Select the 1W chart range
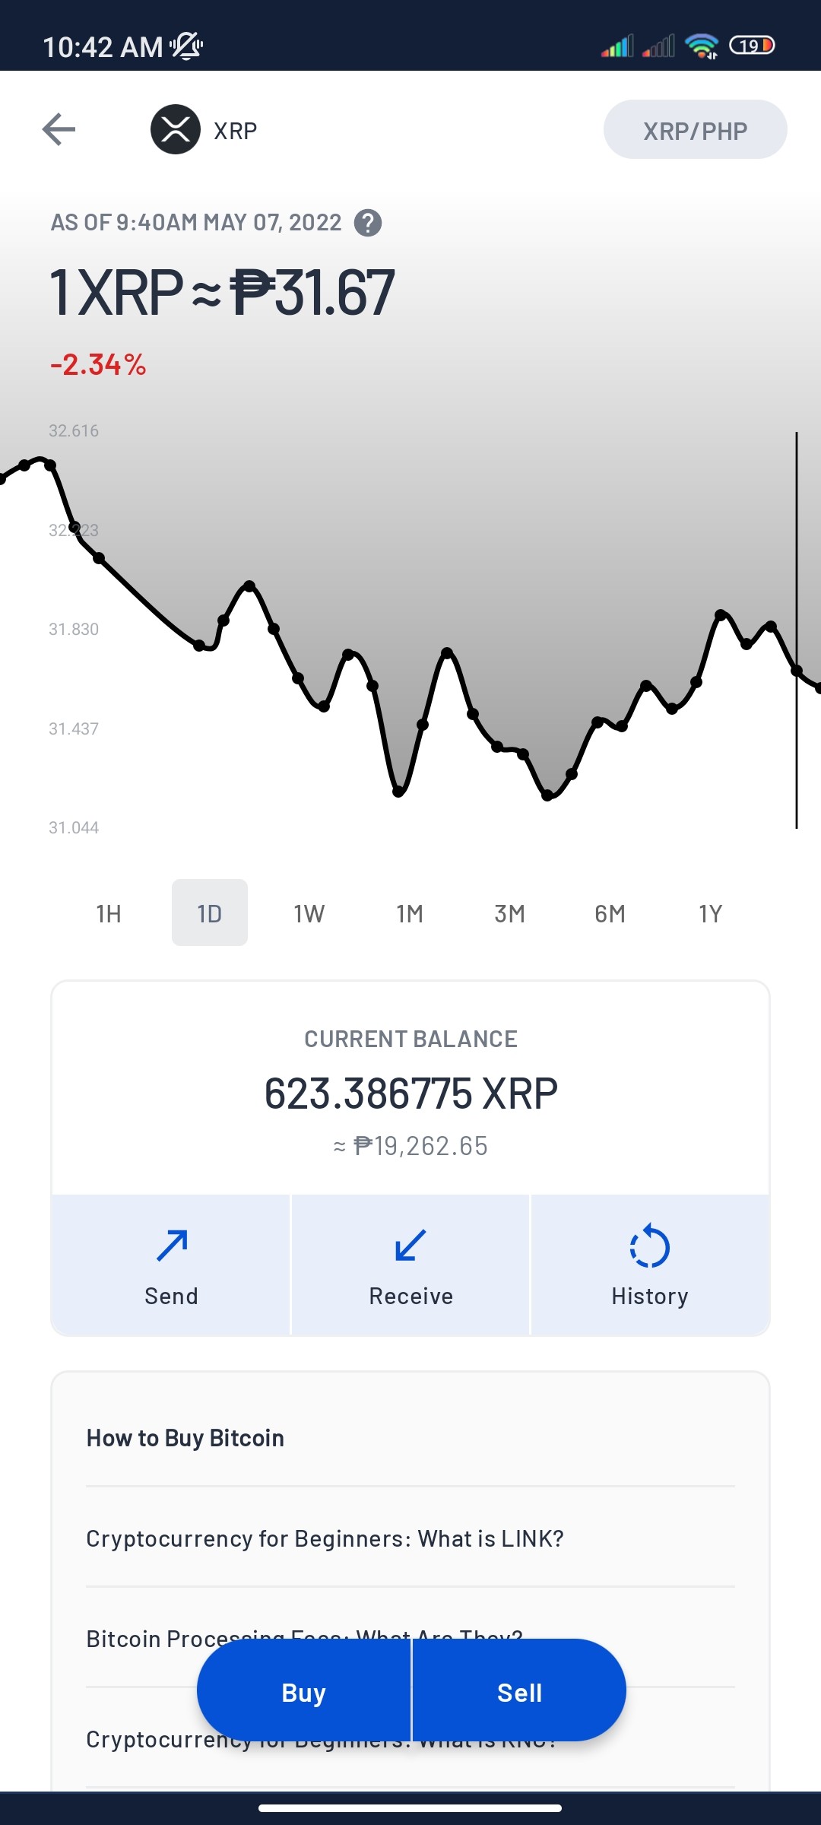821x1825 pixels. point(309,912)
